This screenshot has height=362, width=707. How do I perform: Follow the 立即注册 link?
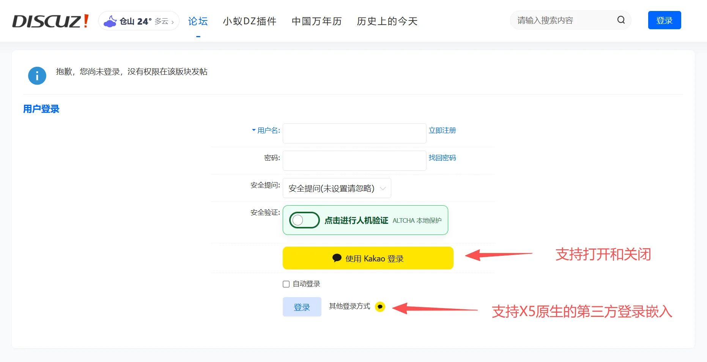(442, 131)
